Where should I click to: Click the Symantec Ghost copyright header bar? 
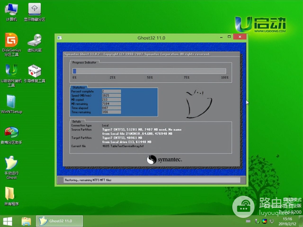[x=152, y=54]
